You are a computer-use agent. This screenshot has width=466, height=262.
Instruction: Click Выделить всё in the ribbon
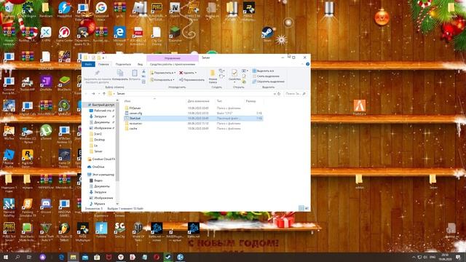coord(264,71)
